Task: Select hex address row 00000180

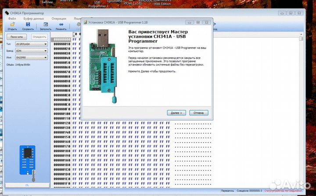Action: tap(62, 151)
